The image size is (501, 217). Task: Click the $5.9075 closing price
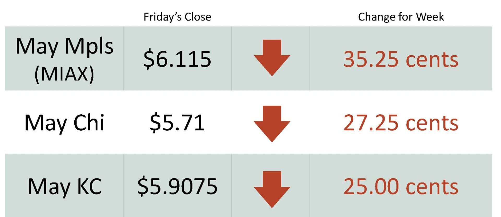177,186
